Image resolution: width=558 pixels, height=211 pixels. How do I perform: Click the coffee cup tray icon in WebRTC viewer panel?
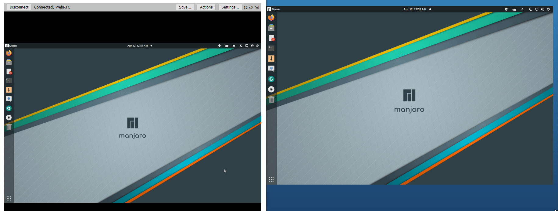click(x=227, y=46)
